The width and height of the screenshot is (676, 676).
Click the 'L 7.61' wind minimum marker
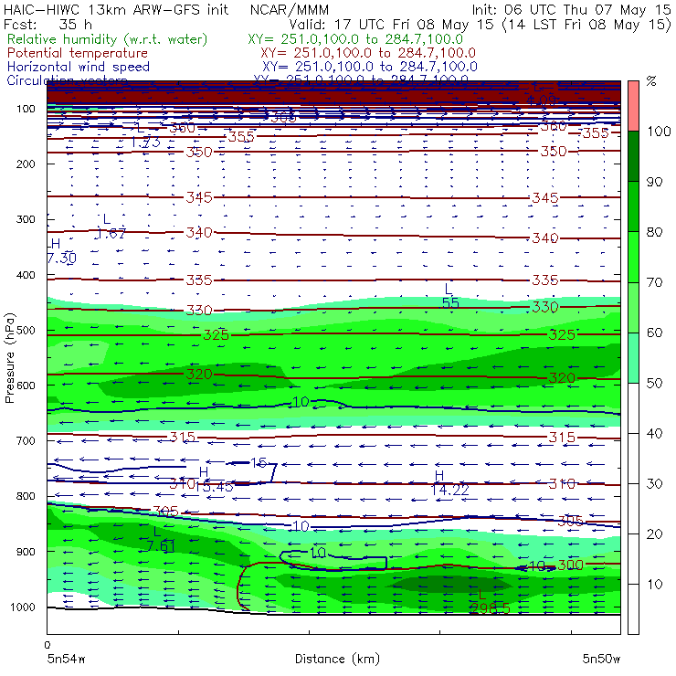pos(161,539)
